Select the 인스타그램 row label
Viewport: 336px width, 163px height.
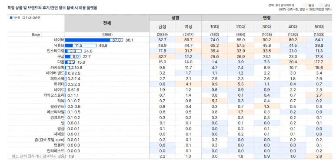click(56, 51)
